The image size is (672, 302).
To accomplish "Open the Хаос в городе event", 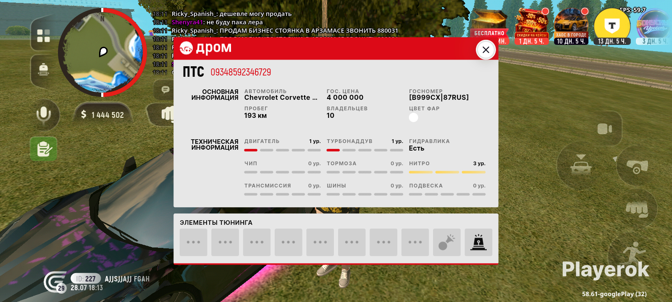I will [x=571, y=26].
